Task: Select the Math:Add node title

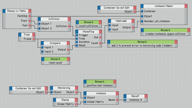Action: point(121,21)
